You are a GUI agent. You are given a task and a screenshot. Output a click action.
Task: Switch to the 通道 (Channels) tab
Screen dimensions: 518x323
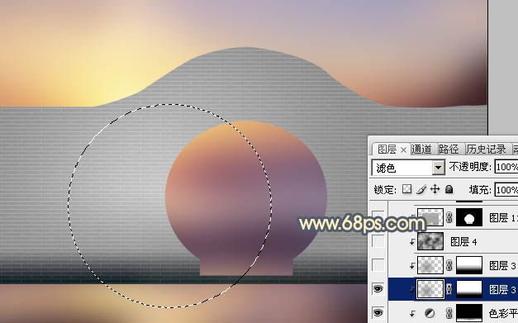tap(421, 150)
